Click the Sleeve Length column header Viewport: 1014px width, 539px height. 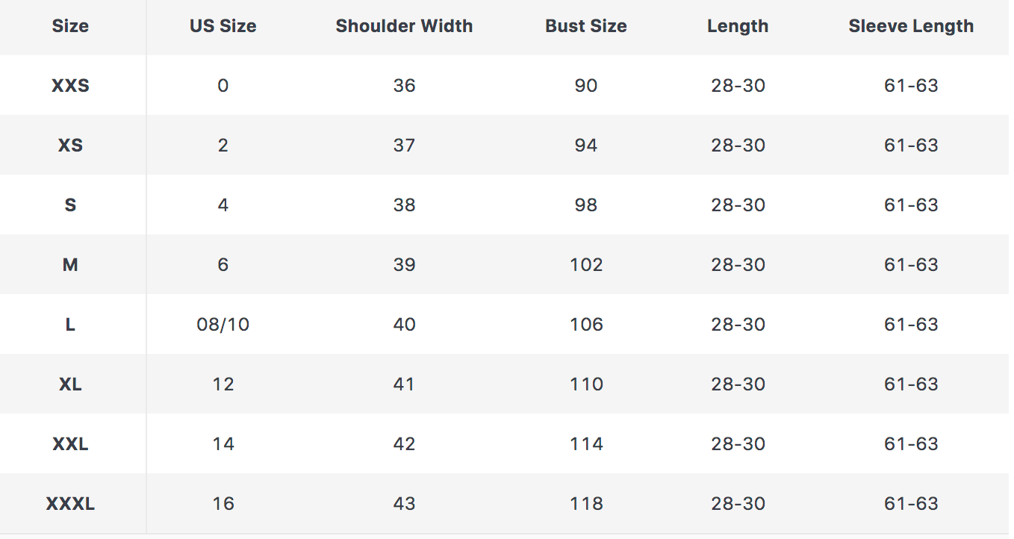pyautogui.click(x=911, y=26)
